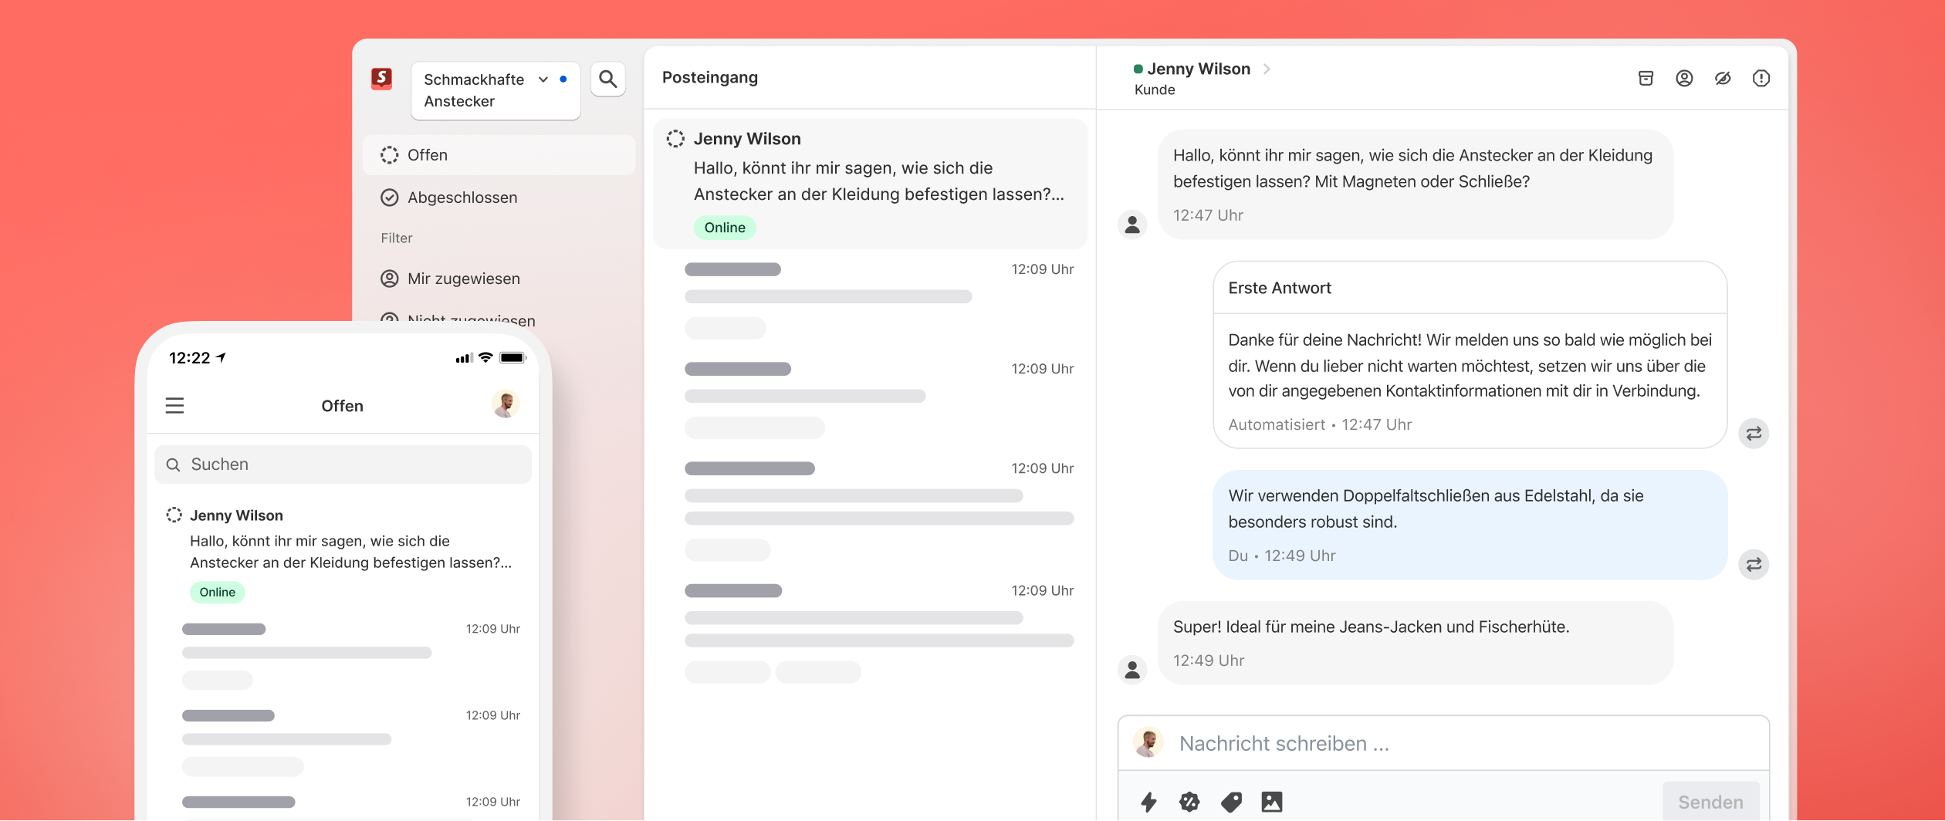Open quick replies lightning bolt icon
1945x821 pixels.
tap(1149, 802)
